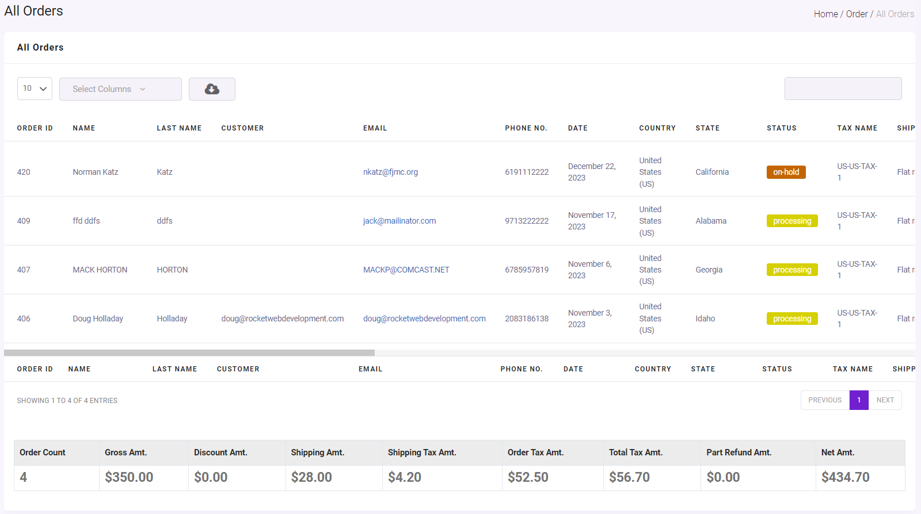Sort by PHONE NO. column header
This screenshot has height=514, width=921.
526,128
